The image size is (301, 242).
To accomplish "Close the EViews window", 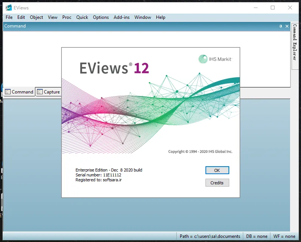I will 290,8.
